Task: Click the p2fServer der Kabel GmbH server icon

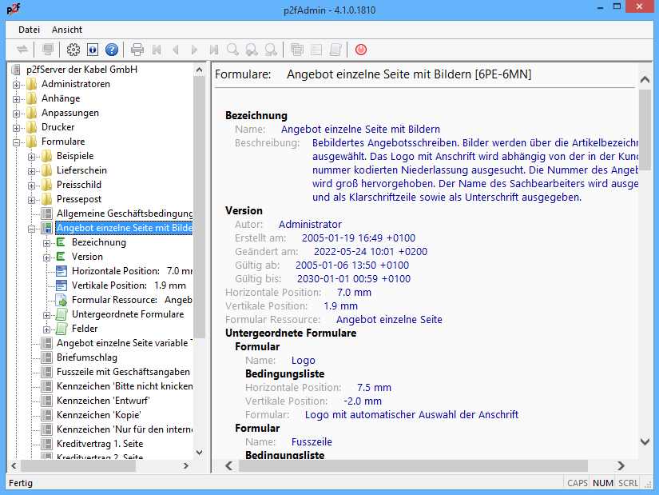Action: click(x=17, y=70)
